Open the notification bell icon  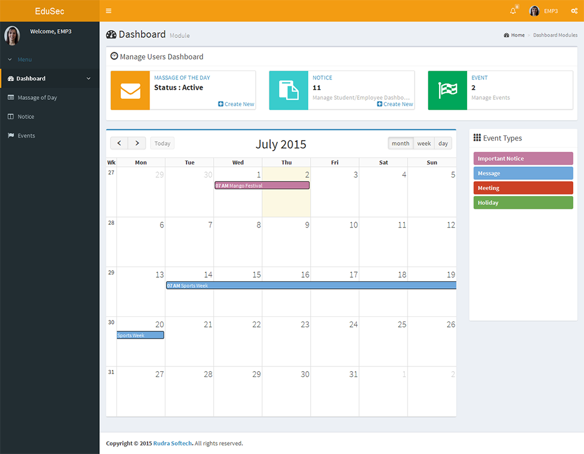(x=513, y=11)
